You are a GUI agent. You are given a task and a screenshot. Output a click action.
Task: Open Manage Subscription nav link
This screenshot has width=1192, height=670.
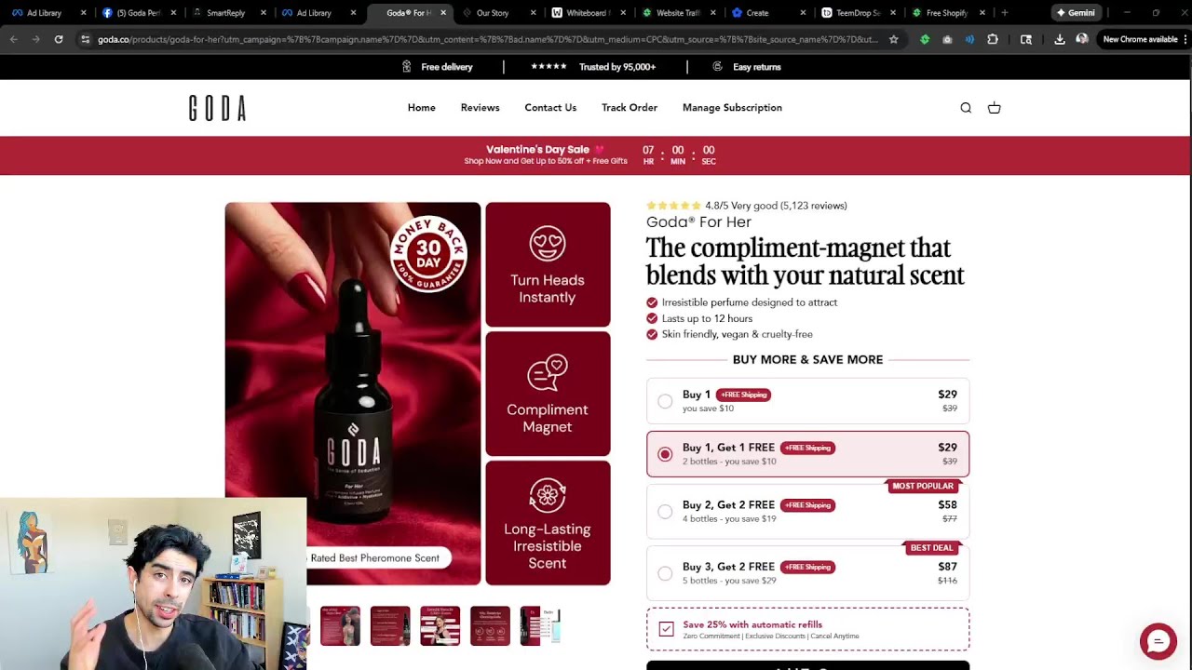click(732, 108)
